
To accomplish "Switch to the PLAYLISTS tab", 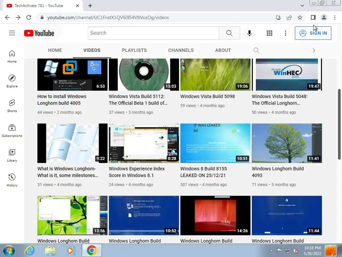I will pyautogui.click(x=134, y=50).
